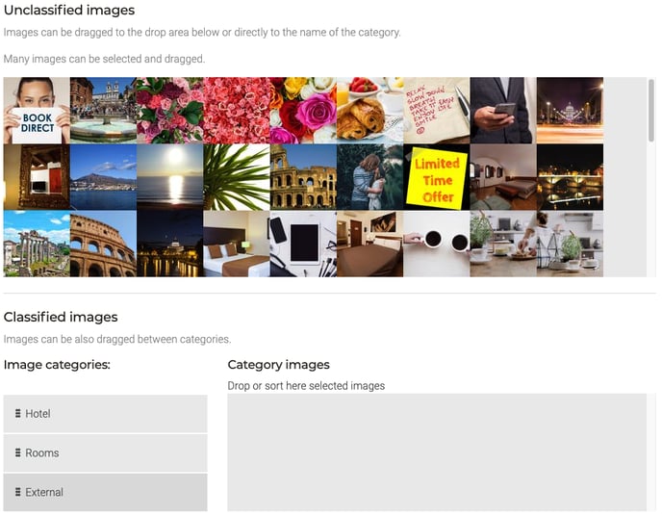662x516 pixels.
Task: Click the drag handle icon beside Hotel
Action: [18, 414]
